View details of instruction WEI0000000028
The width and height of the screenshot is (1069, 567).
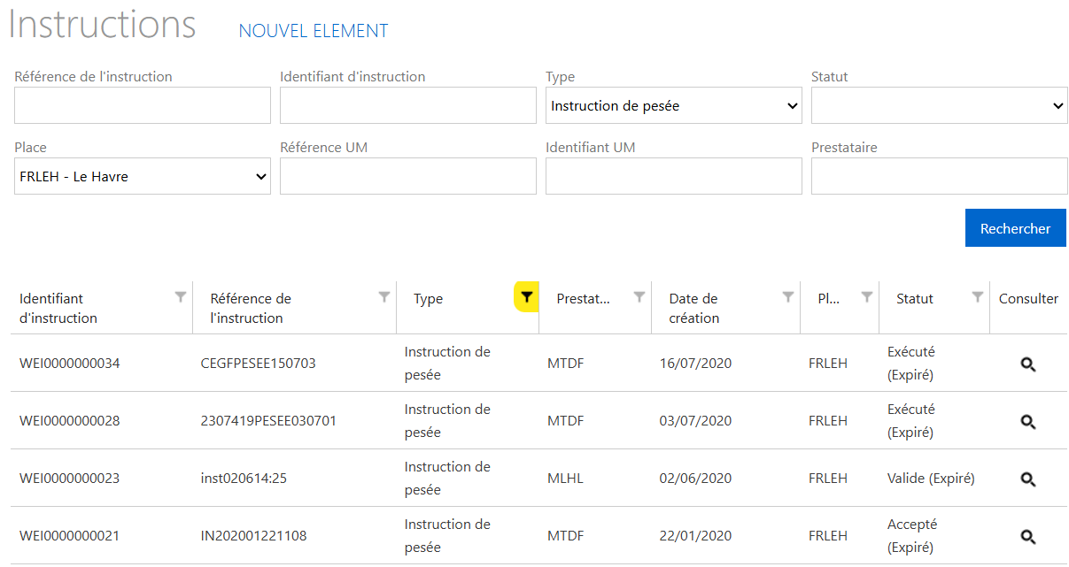1028,422
